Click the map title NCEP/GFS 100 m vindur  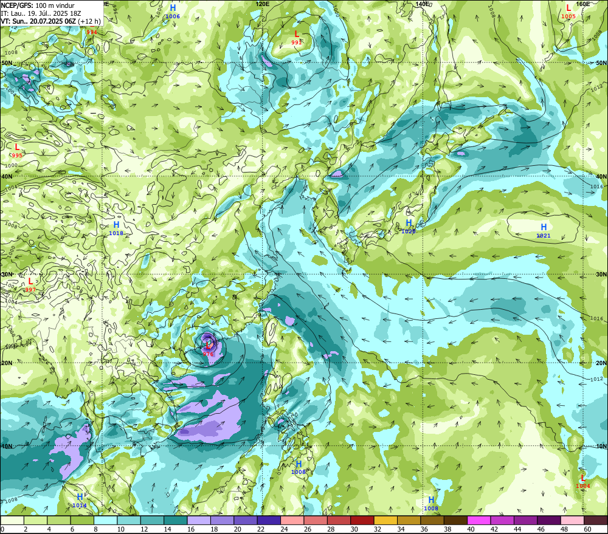tap(38, 5)
